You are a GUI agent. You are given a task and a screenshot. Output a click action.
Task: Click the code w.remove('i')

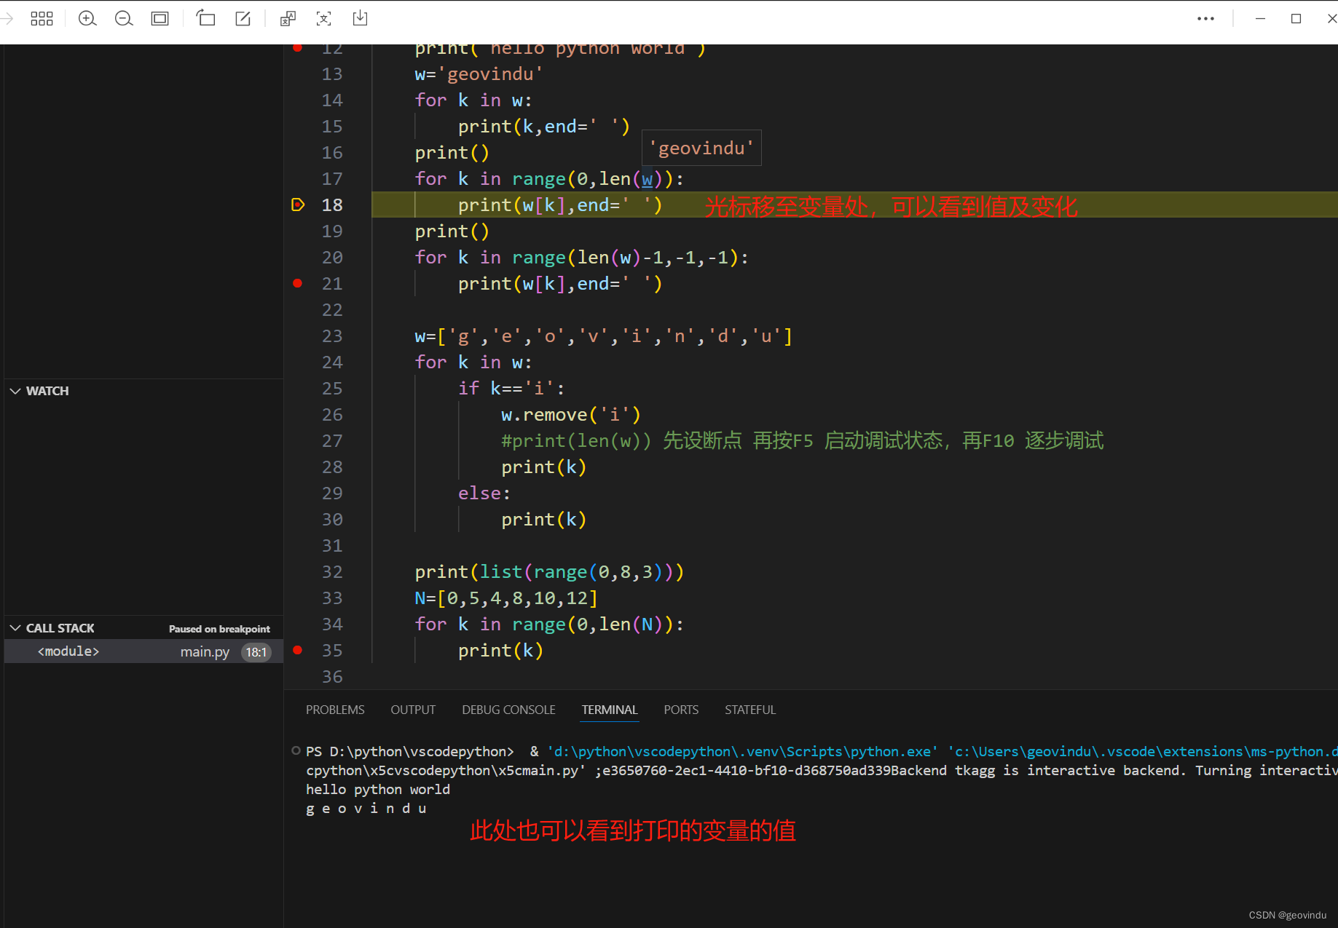(571, 415)
